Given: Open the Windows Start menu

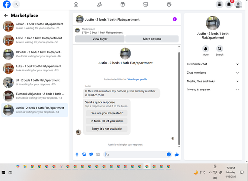Looking at the screenshot, I should click(3, 172).
